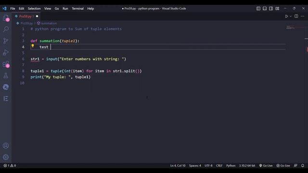Viewport: 308px width, 173px height.
Task: Open the feedback icon in status bar
Action: point(295,165)
